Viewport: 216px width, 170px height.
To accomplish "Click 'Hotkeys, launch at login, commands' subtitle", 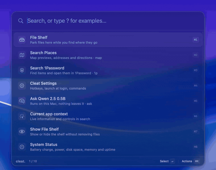I will point(58,89).
